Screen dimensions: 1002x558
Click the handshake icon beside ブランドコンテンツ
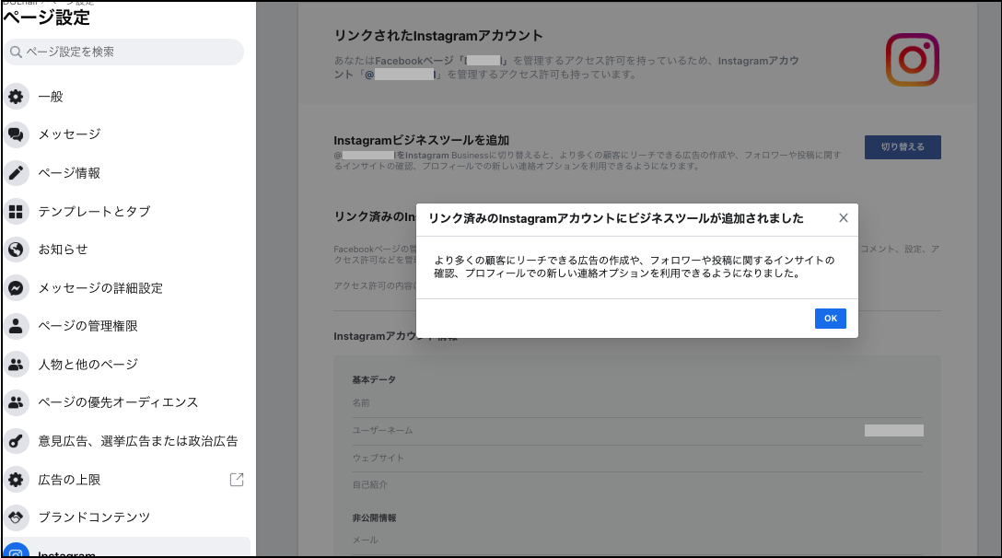tap(16, 517)
